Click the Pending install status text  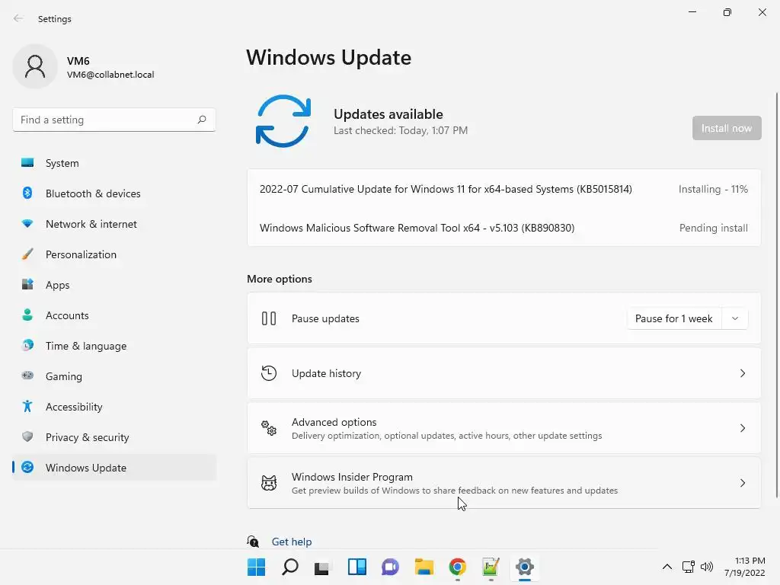(x=713, y=228)
